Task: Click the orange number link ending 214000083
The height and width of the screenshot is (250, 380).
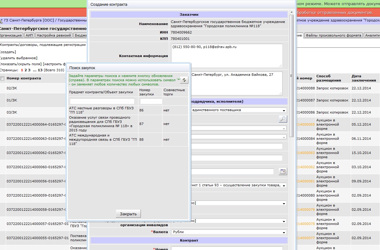Action: [x=306, y=153]
